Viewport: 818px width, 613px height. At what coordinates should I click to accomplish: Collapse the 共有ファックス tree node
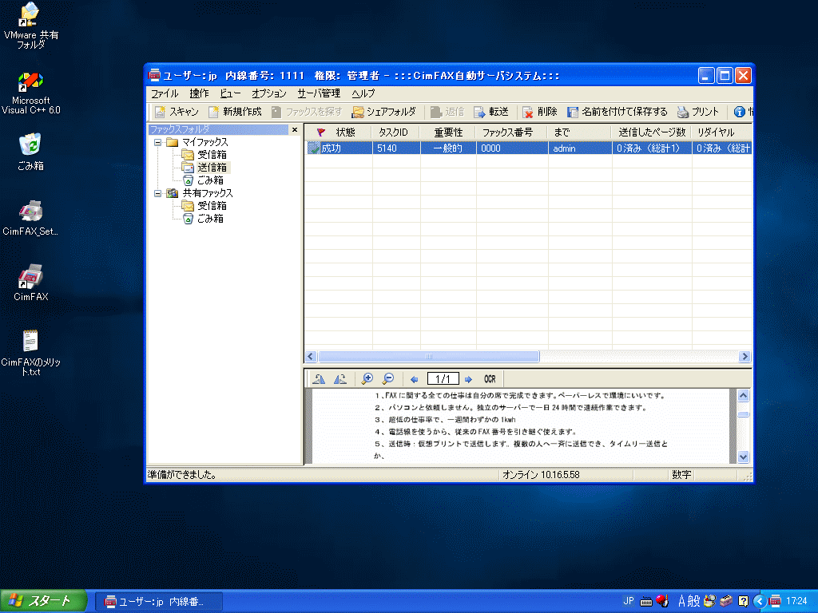[x=157, y=193]
